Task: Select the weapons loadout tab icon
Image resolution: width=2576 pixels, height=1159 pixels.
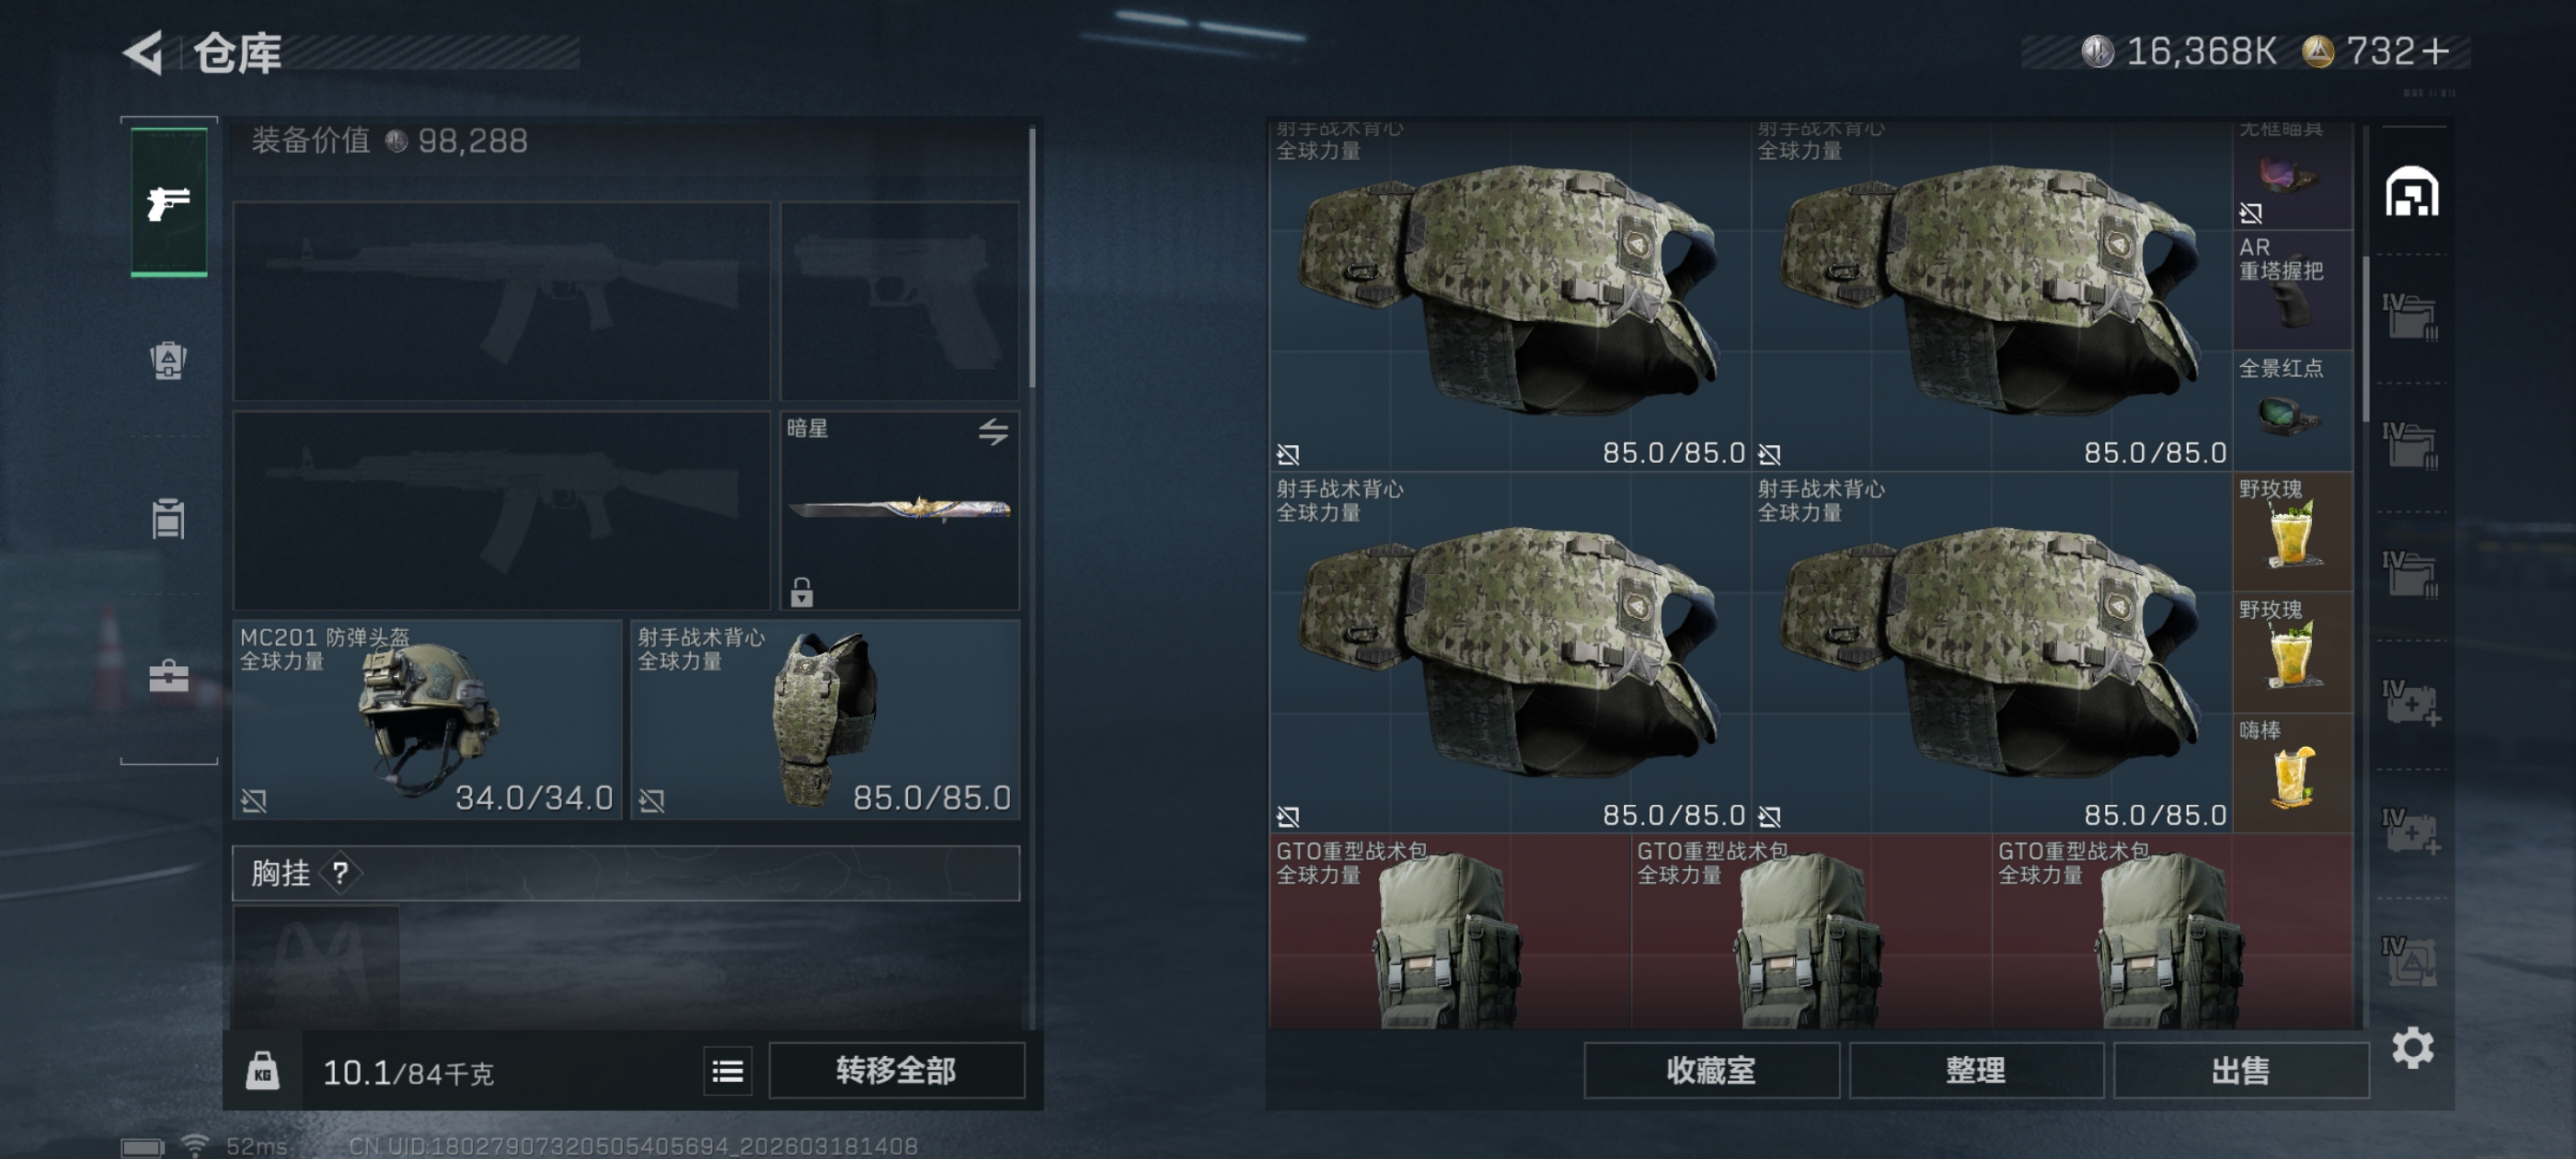Action: click(169, 203)
